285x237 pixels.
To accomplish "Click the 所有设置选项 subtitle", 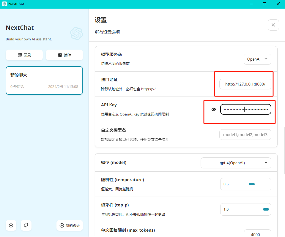I will click(107, 32).
